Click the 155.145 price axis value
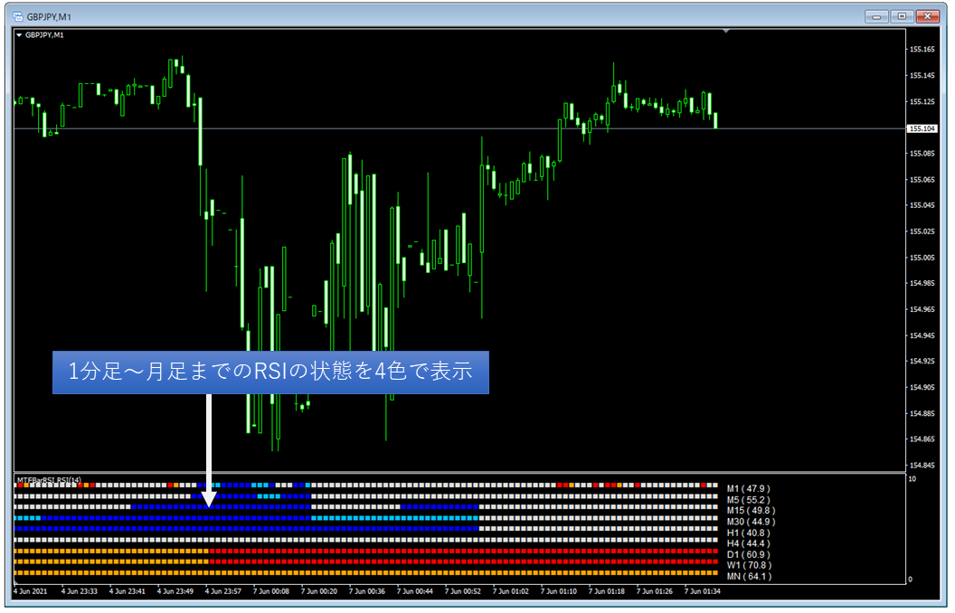The image size is (955, 613). pos(922,75)
